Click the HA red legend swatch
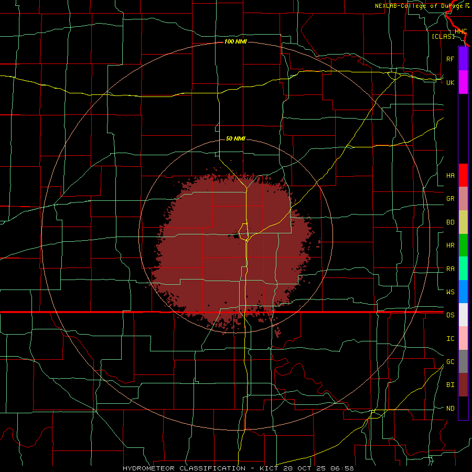The width and height of the screenshot is (472, 472). [463, 175]
